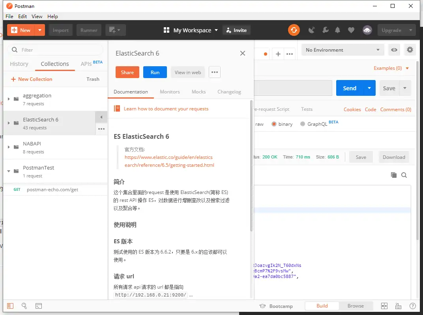Screen dimensions: 423x315
Task: Click the orange sync icon
Action: pos(294,30)
